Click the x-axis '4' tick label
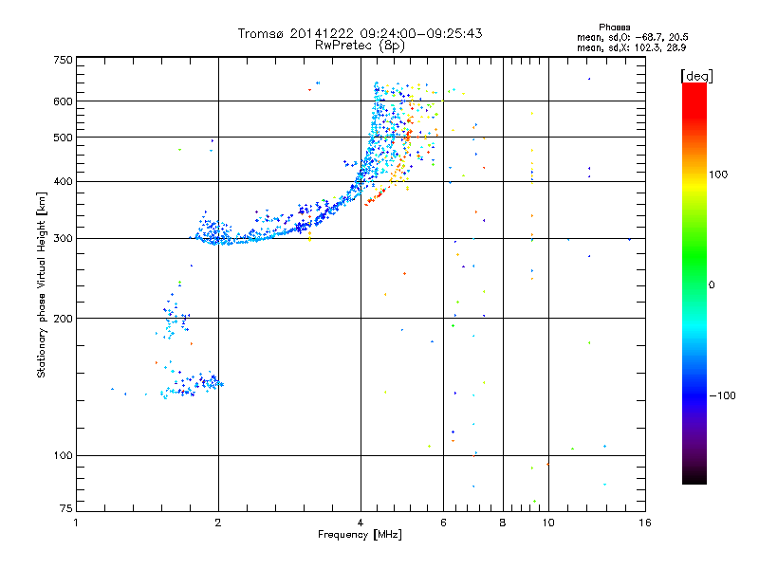Image resolution: width=759 pixels, height=569 pixels. [361, 523]
